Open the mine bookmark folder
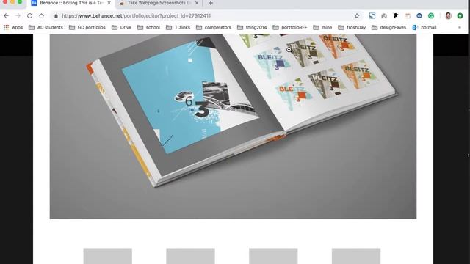This screenshot has height=264, width=470. tap(322, 28)
